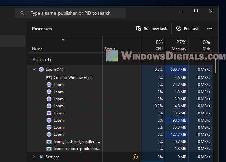Close the Task Manager window

pyautogui.click(x=211, y=11)
